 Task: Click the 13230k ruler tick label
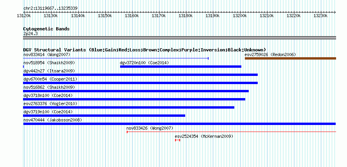click(x=320, y=16)
